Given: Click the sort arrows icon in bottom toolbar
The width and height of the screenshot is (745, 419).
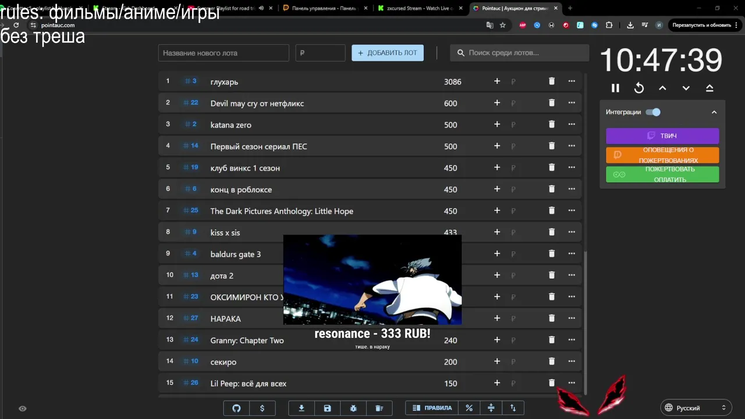Looking at the screenshot, I should [513, 408].
